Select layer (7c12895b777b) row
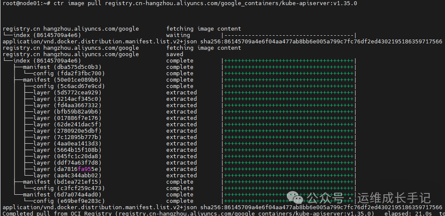This screenshot has height=216, width=445. 190,137
